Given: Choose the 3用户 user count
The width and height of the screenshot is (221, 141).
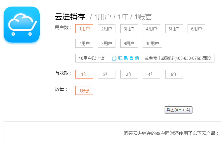Looking at the screenshot, I should coord(129,29).
